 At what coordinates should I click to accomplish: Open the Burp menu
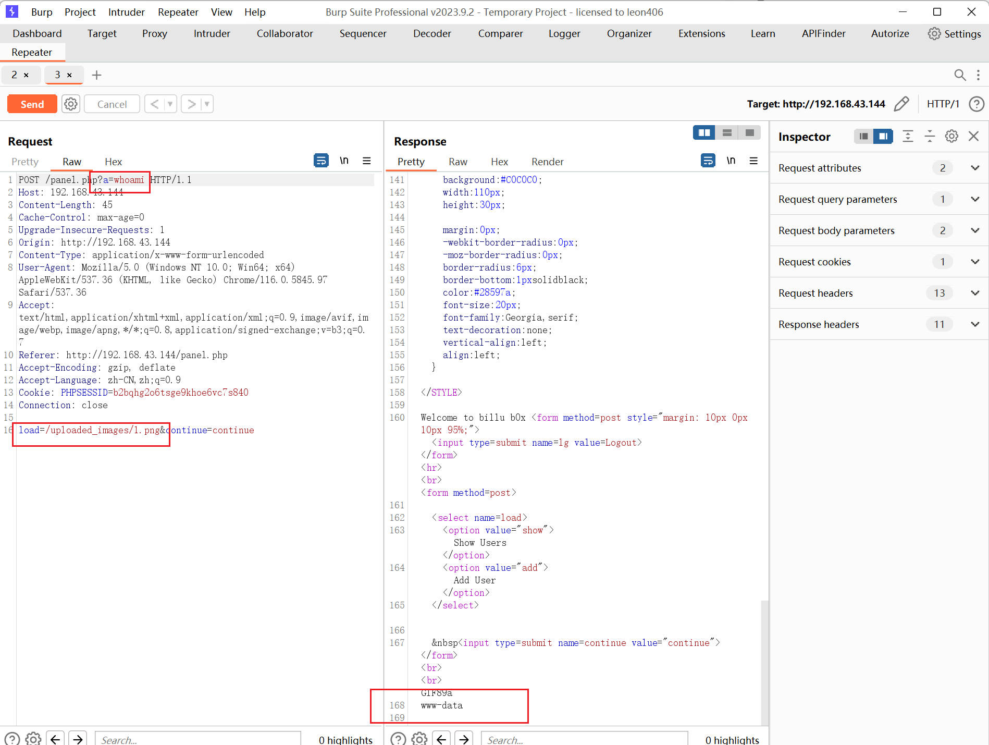[42, 12]
